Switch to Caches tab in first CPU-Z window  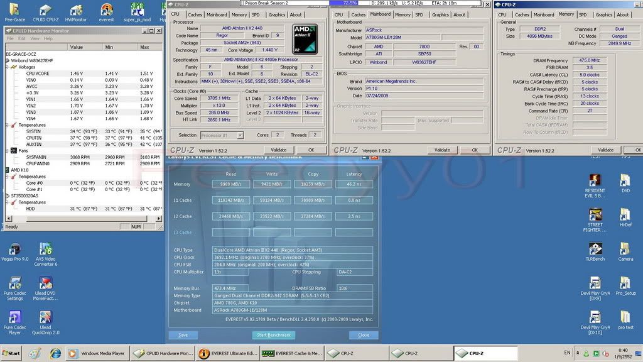(x=195, y=15)
